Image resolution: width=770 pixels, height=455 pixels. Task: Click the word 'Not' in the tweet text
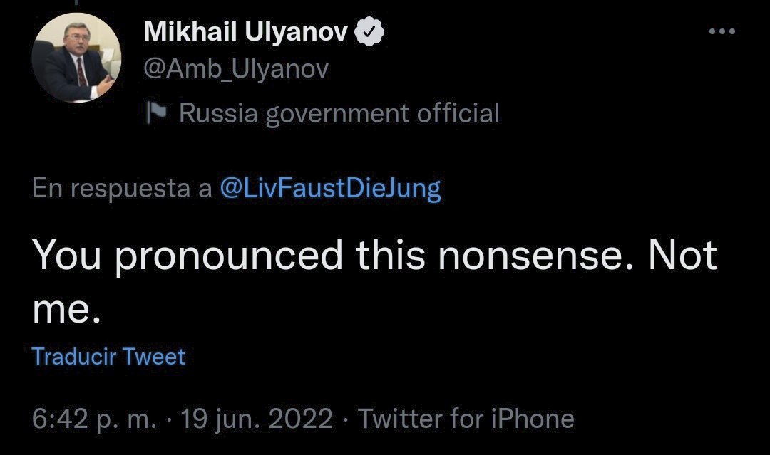tap(683, 255)
